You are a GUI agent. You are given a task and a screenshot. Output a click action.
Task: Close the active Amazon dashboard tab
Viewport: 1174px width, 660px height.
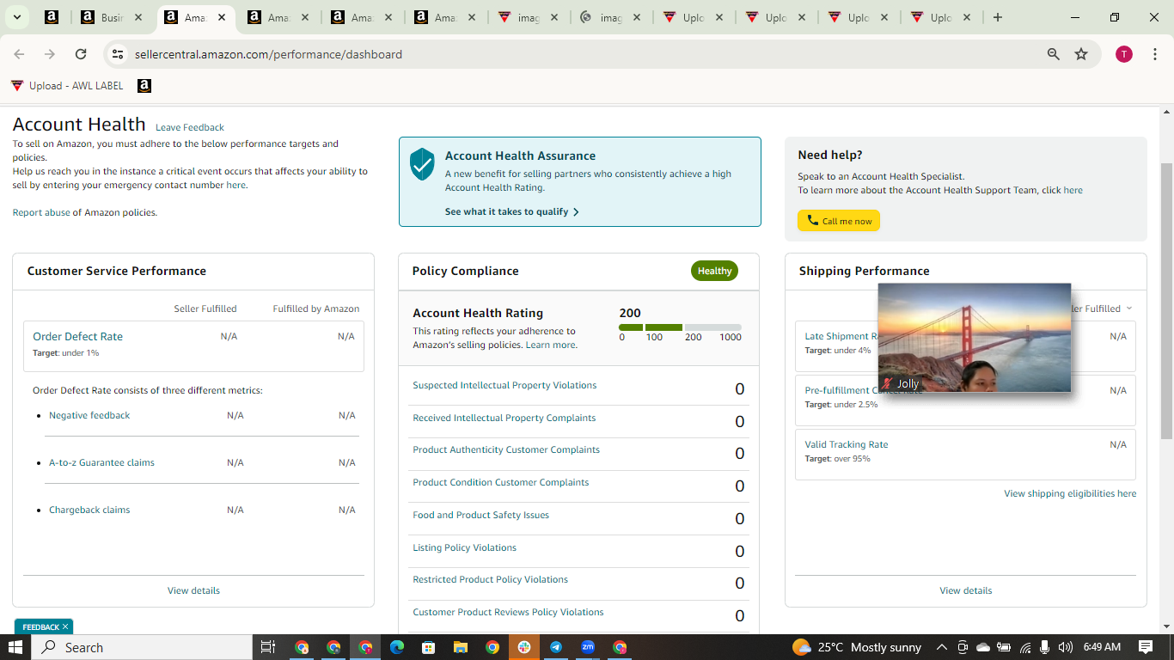[x=221, y=17]
